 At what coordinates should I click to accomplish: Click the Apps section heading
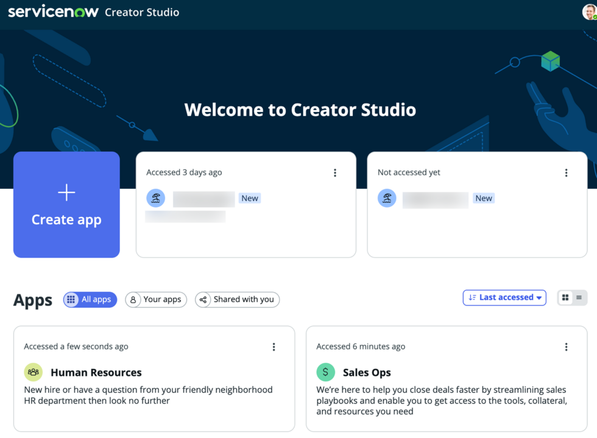[x=33, y=300]
